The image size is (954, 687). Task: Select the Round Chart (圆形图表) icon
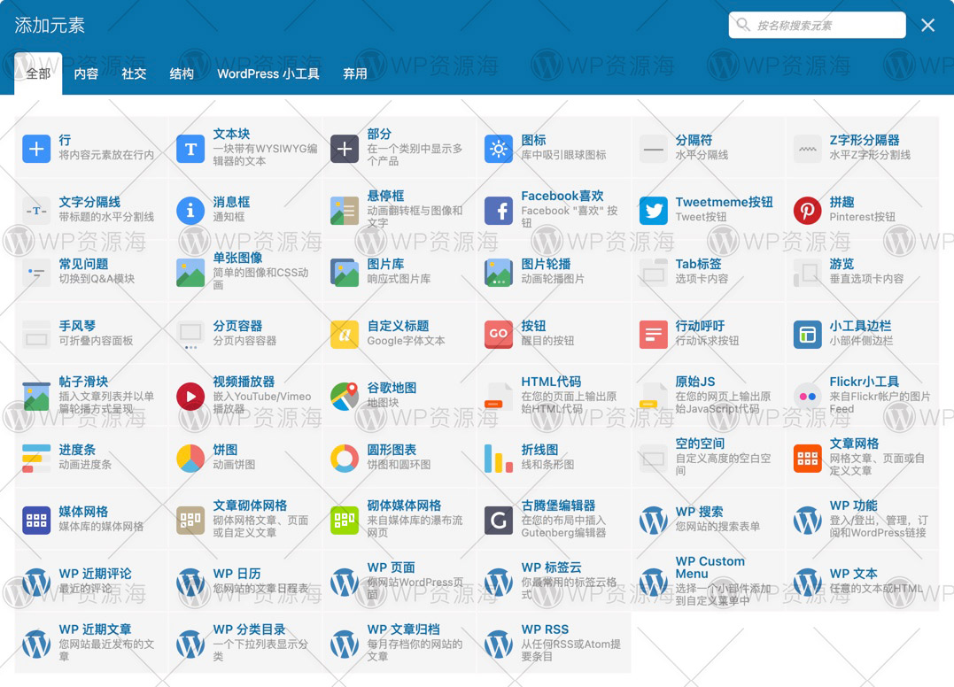[x=345, y=458]
